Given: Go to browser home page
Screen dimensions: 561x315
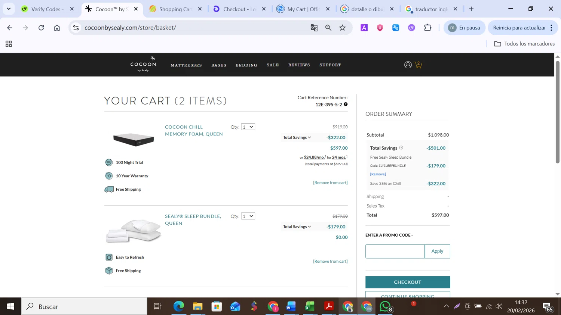Looking at the screenshot, I should point(57,28).
